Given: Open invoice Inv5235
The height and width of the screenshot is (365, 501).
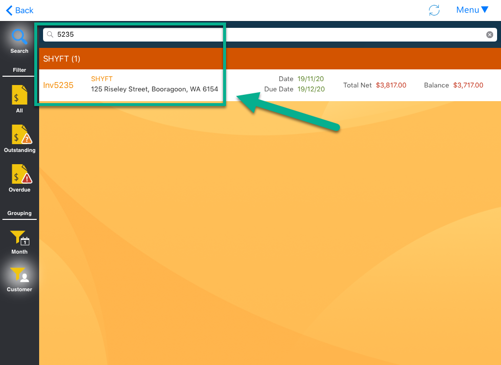Looking at the screenshot, I should [58, 85].
